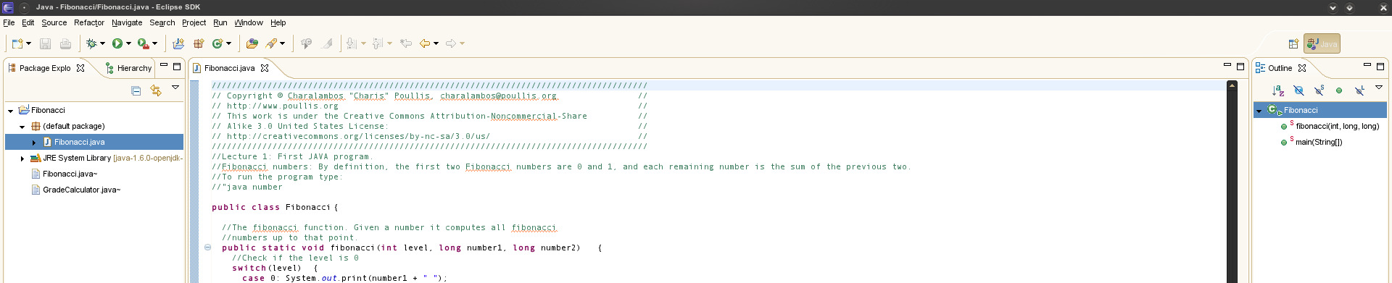Screen dimensions: 1392x283
Task: Click the Run External Tools icon
Action: pos(144,43)
